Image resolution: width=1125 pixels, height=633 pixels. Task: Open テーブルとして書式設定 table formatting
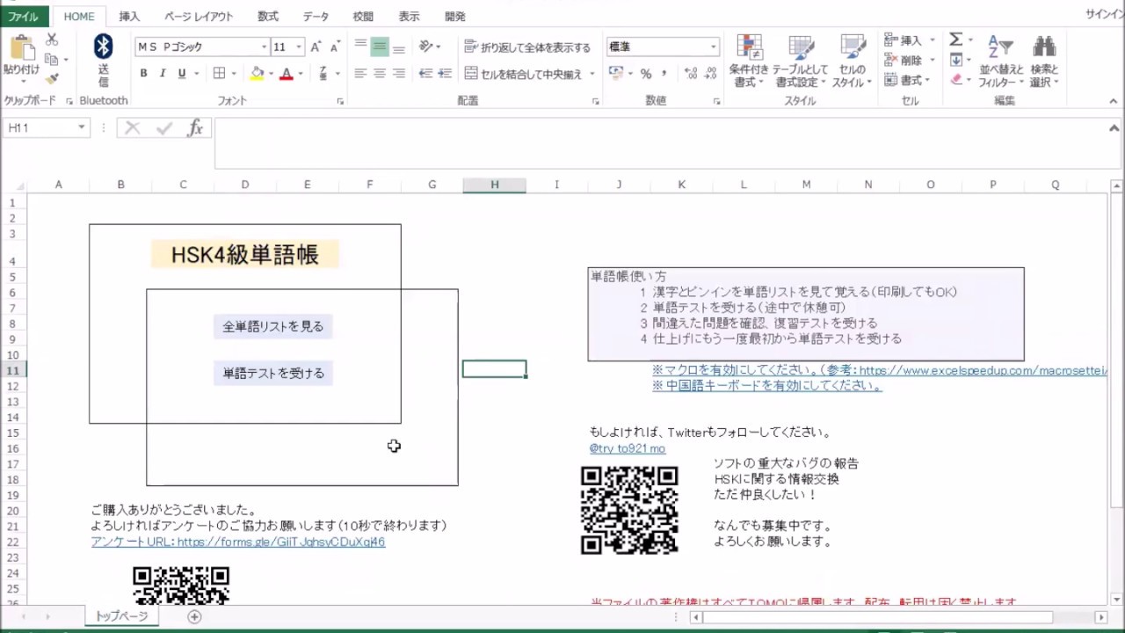(800, 61)
